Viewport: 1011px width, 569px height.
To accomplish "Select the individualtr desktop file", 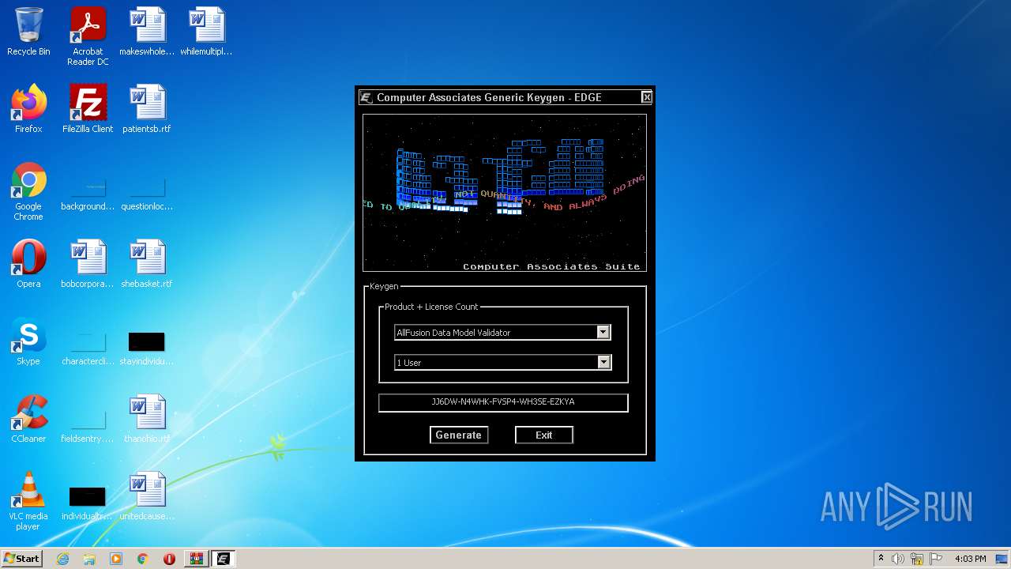I will click(88, 503).
